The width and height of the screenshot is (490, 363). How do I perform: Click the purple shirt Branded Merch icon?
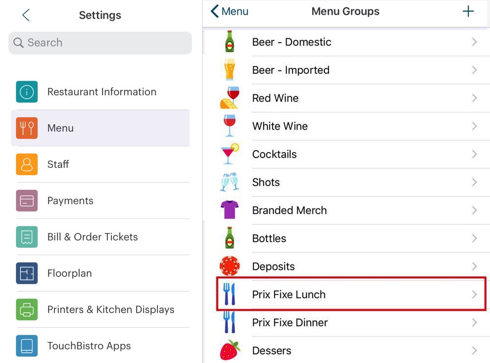pos(229,210)
